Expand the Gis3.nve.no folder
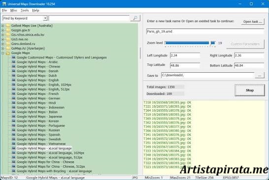Screen dimensions: 269x180 [2, 39]
